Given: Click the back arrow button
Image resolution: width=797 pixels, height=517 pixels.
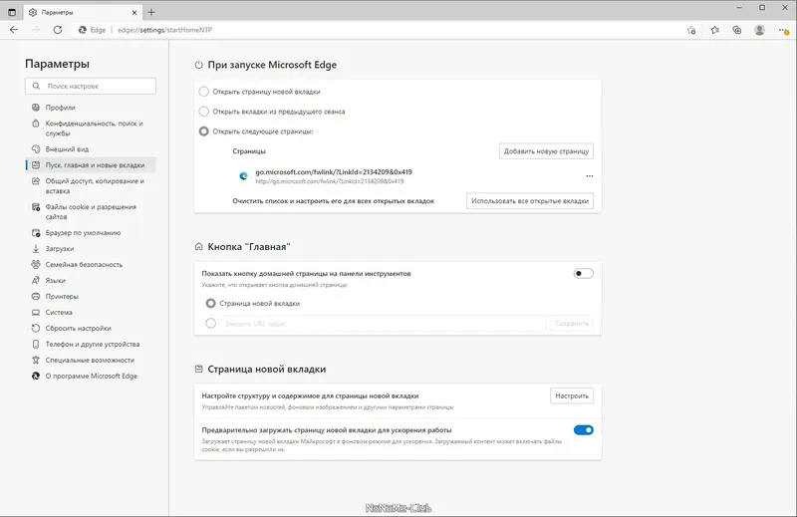Looking at the screenshot, I should (x=14, y=30).
